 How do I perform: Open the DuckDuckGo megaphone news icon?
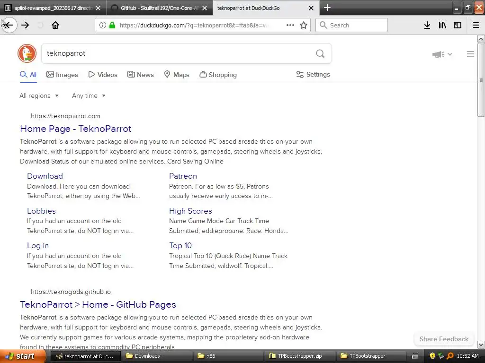click(438, 54)
